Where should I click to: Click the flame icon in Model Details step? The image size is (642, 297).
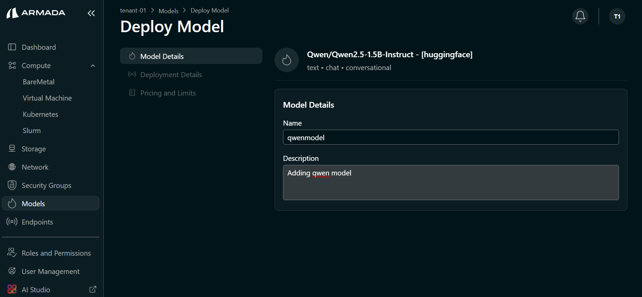point(132,56)
